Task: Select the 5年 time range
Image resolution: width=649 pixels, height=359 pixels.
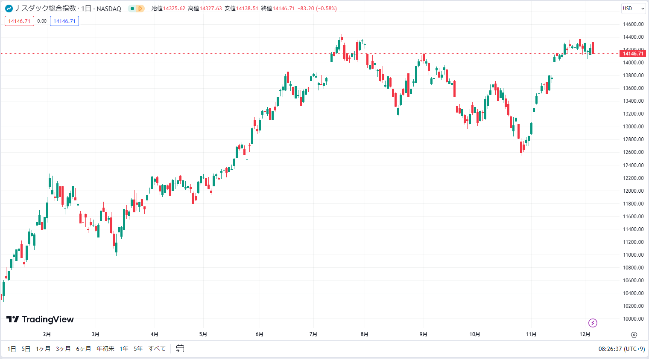Action: 138,349
